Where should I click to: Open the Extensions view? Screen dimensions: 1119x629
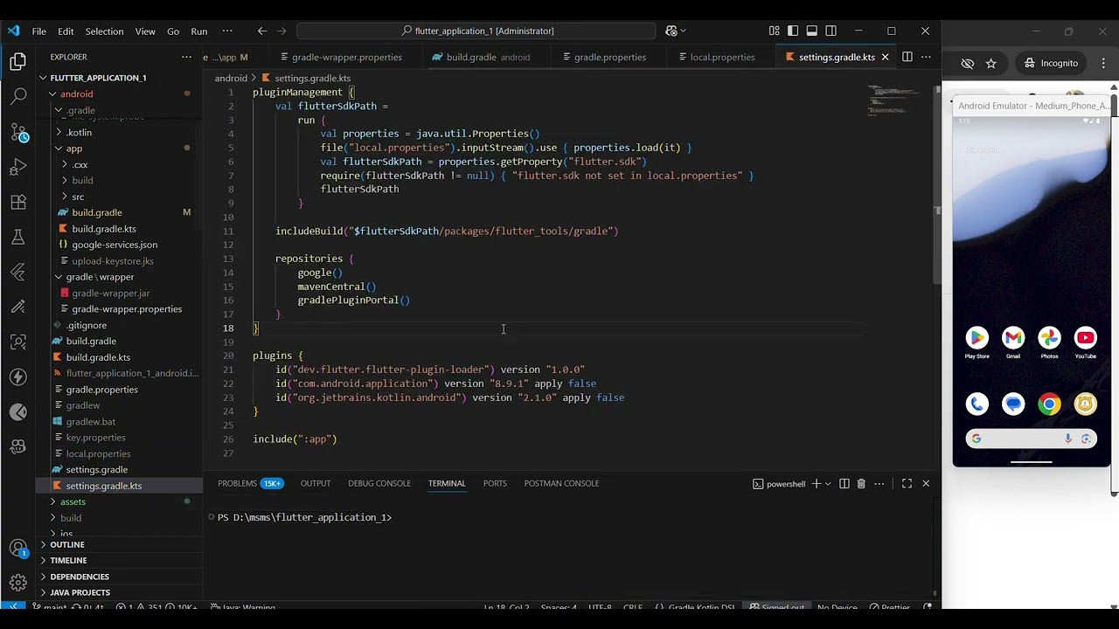[x=18, y=202]
